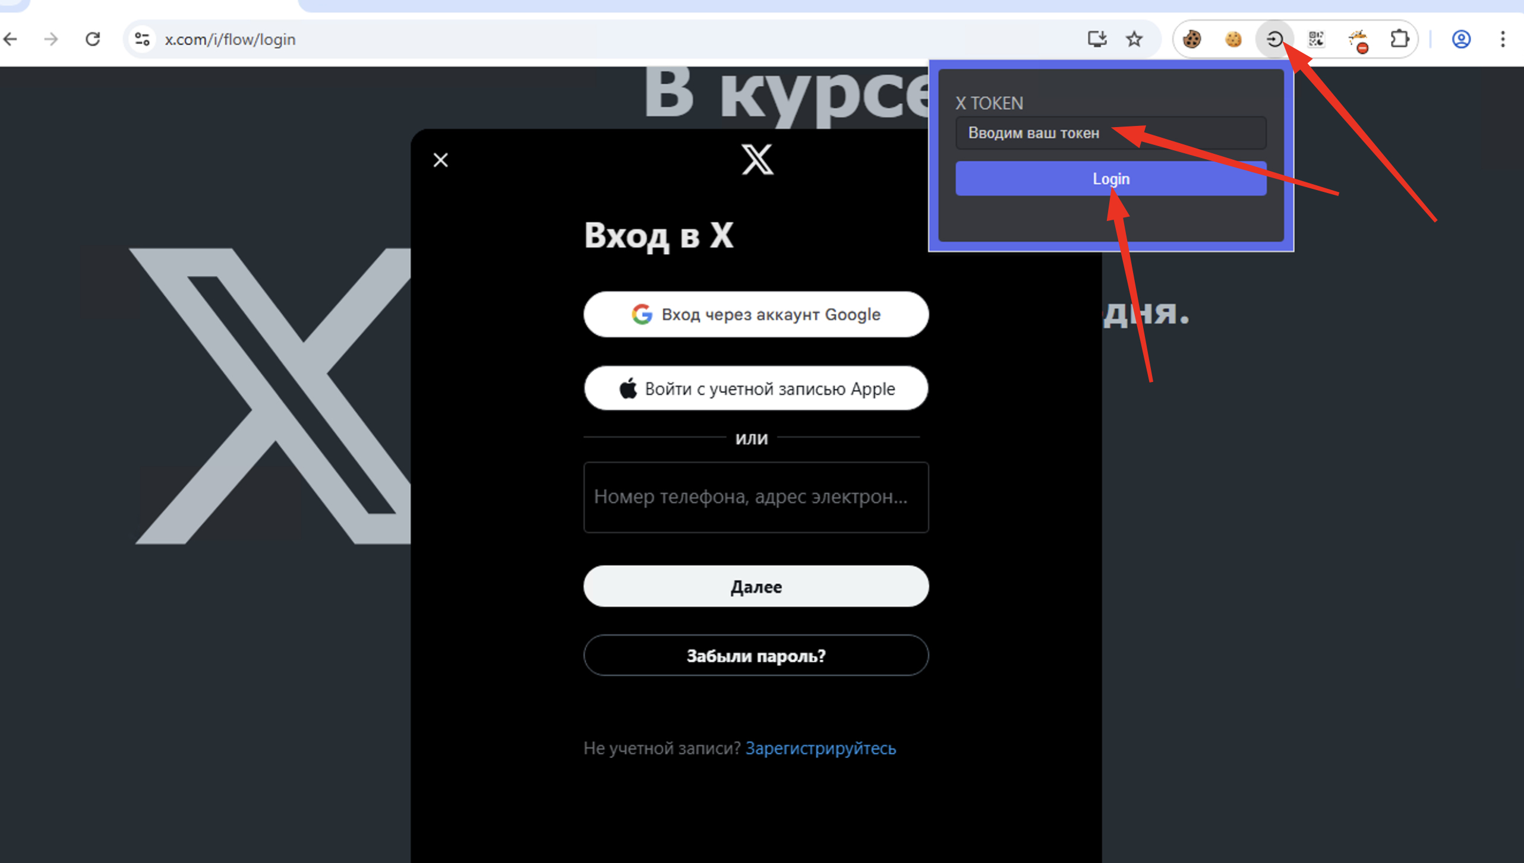This screenshot has width=1524, height=863.
Task: Open the QR code extension icon
Action: click(x=1316, y=39)
